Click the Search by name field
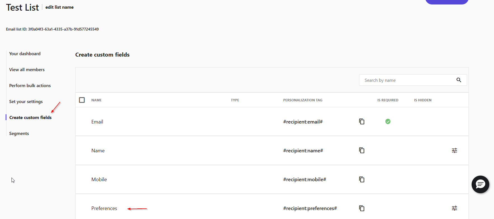 point(407,80)
